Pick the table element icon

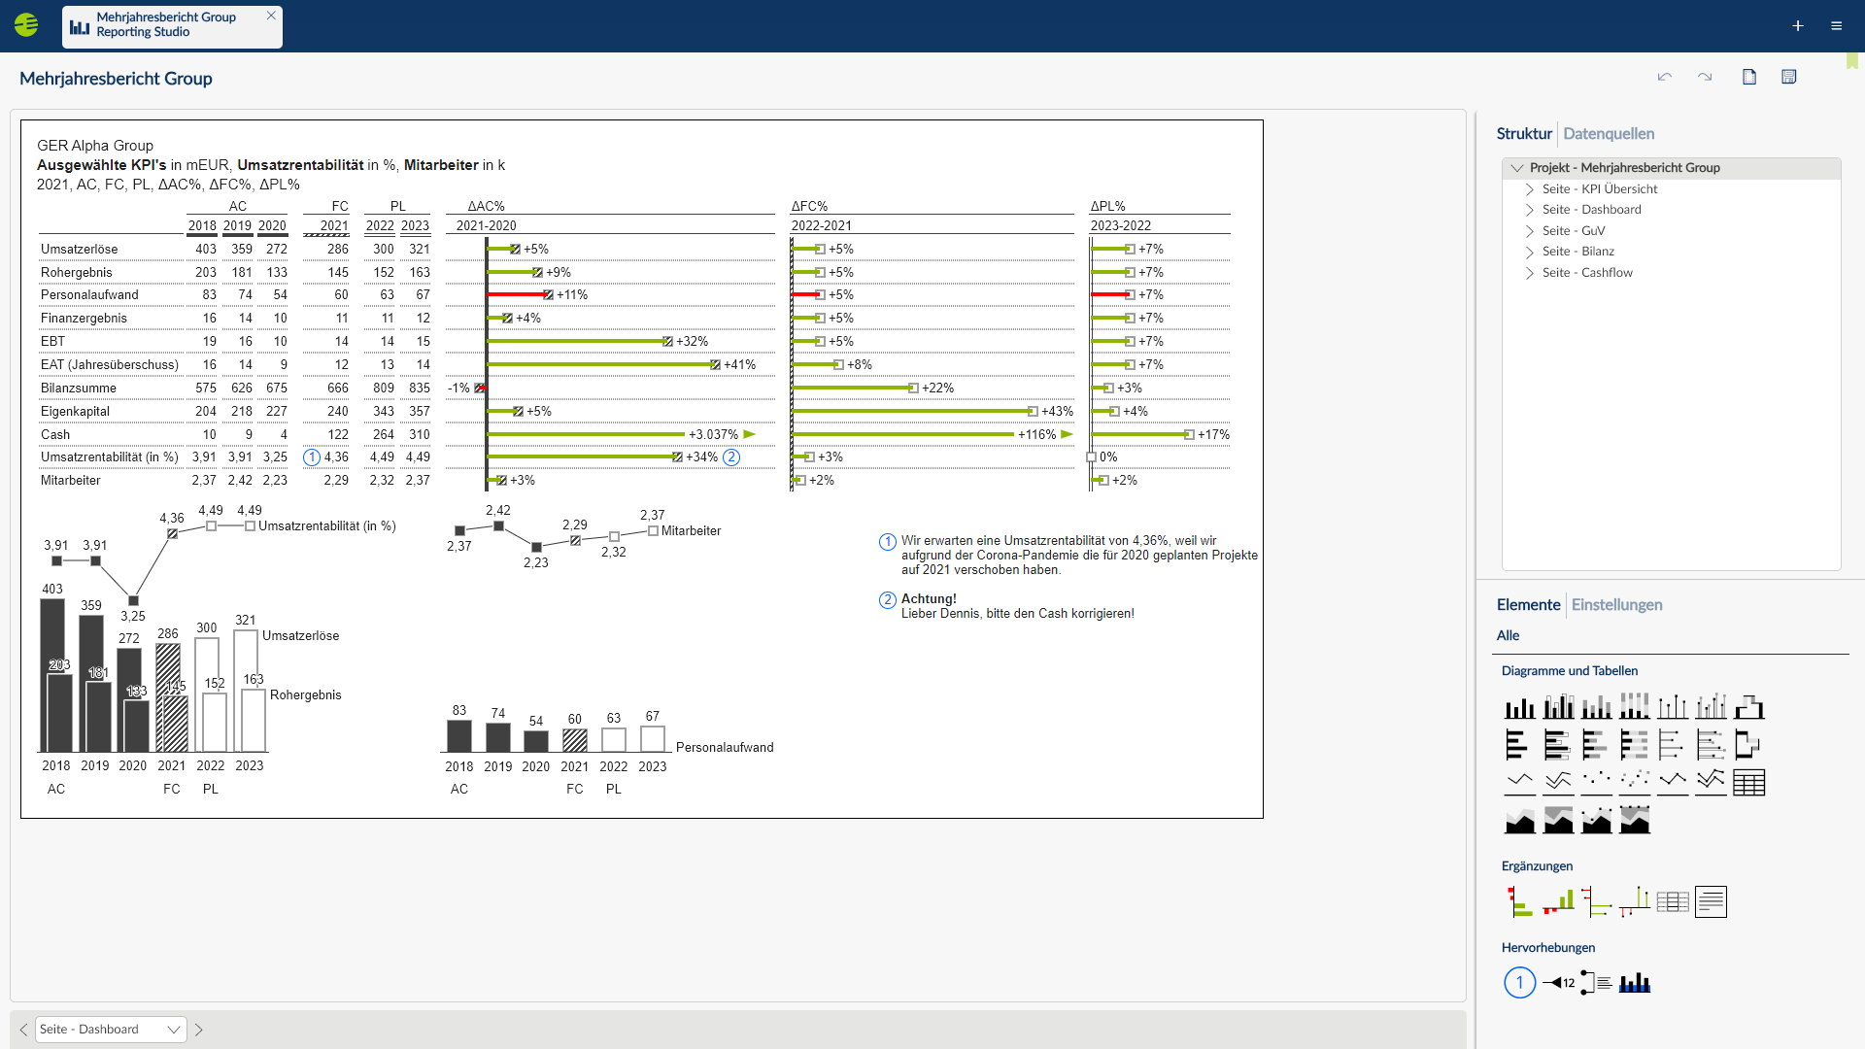click(x=1748, y=783)
